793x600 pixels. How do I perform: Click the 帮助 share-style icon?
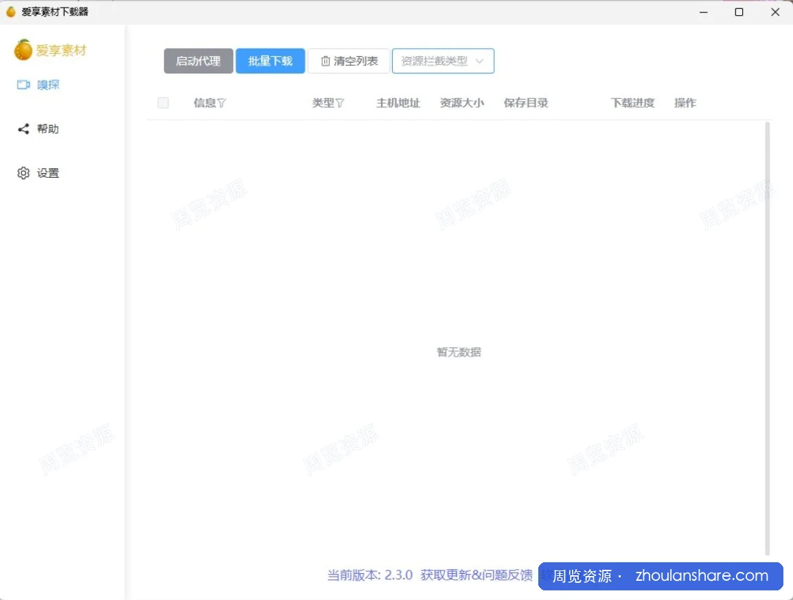(23, 129)
